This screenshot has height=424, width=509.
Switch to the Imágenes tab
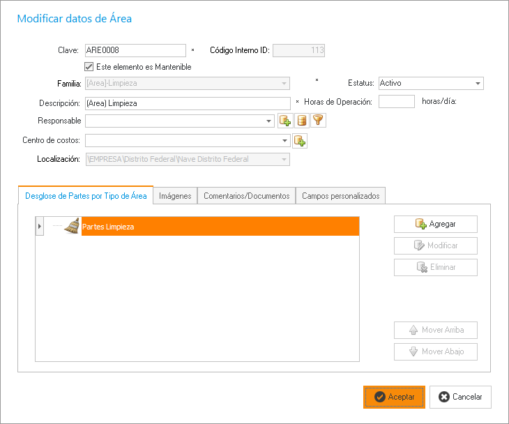tap(175, 196)
